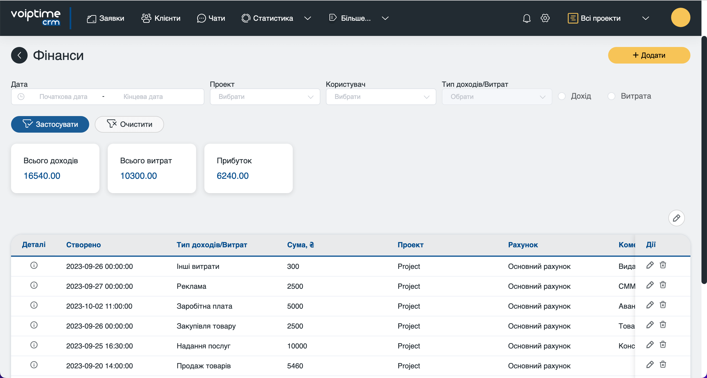Delete the Закупівля товару record
The image size is (707, 378).
pyautogui.click(x=663, y=325)
